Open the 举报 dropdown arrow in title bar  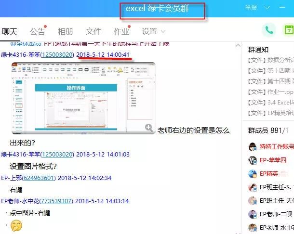coord(267,8)
